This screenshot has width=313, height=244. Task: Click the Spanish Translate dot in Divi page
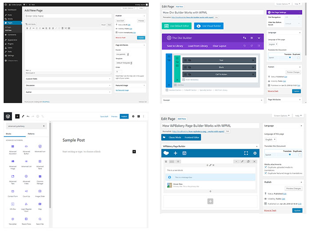pyautogui.click(x=290, y=57)
